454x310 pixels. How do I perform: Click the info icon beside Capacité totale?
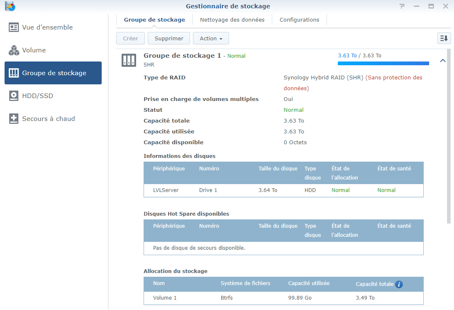pyautogui.click(x=399, y=285)
